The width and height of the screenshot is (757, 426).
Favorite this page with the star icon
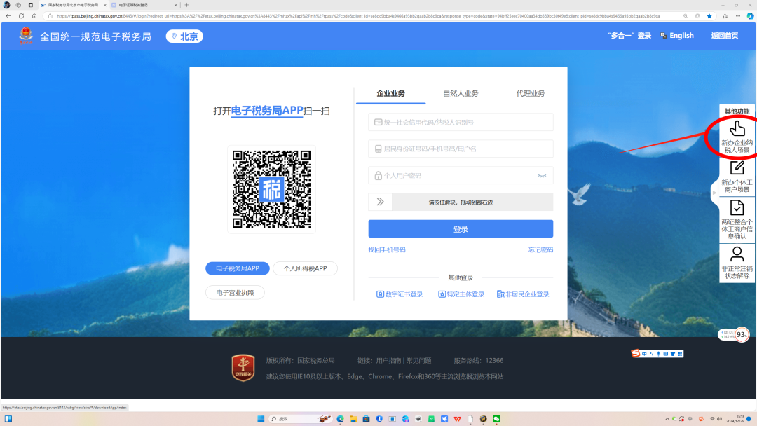tap(709, 15)
